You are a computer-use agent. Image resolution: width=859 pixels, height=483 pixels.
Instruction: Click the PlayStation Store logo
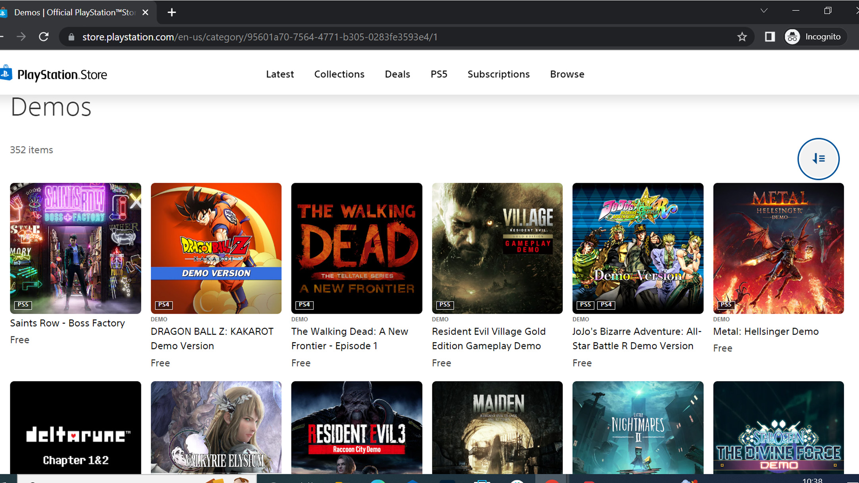click(x=54, y=74)
